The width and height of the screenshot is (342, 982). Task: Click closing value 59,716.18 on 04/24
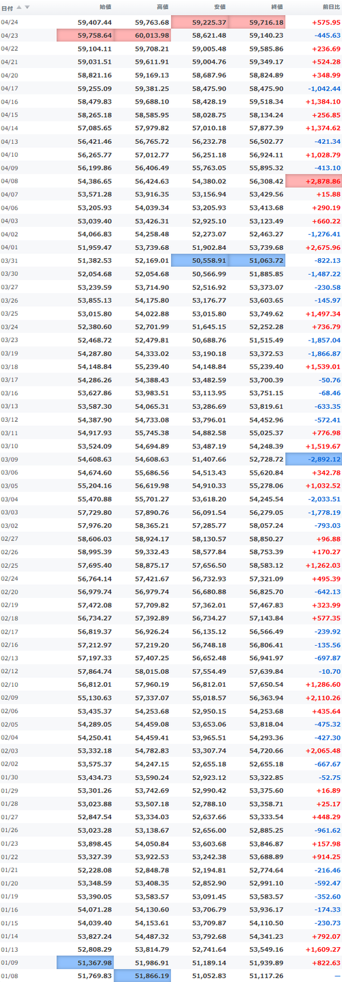(x=257, y=23)
